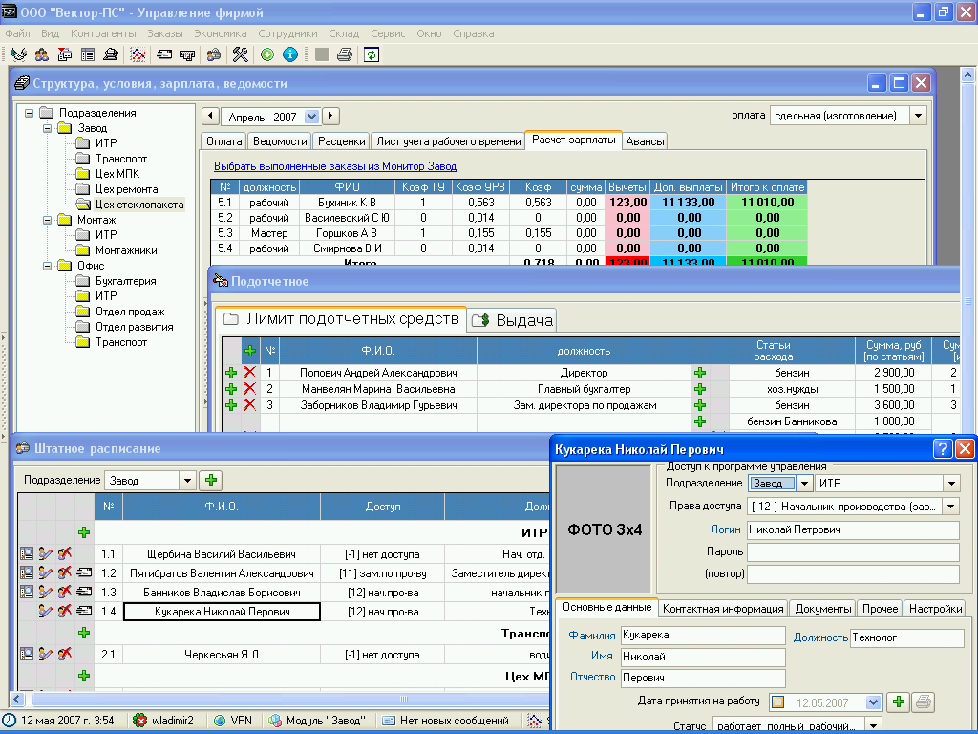Click the green refresh window toolbar icon

(x=372, y=54)
